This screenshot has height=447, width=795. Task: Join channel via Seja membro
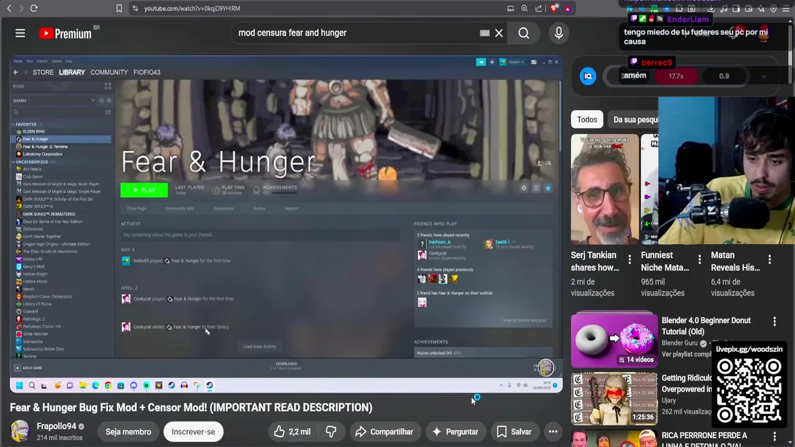128,431
